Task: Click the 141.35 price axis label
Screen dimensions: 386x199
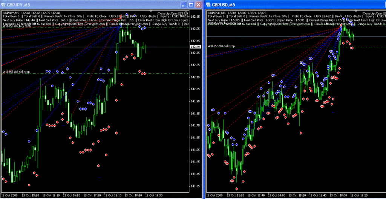Action: pos(195,174)
